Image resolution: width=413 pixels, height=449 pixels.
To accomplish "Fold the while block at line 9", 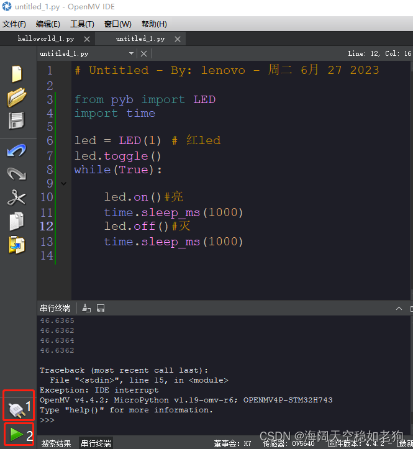I will tap(64, 184).
